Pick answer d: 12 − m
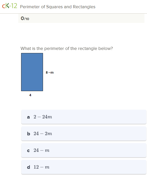 (84, 167)
